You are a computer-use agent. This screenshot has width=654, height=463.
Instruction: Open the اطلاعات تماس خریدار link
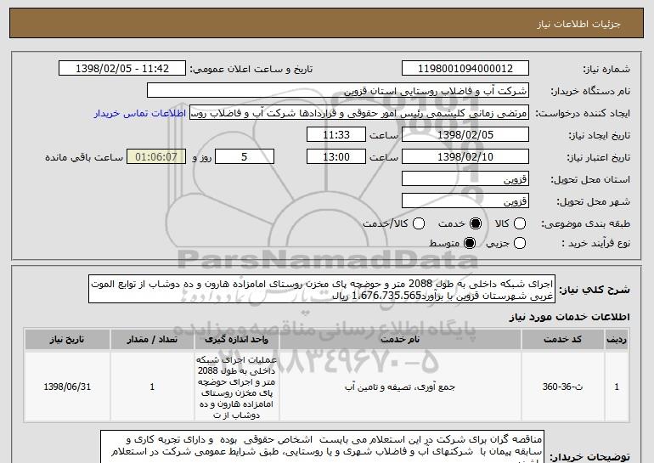[x=140, y=113]
